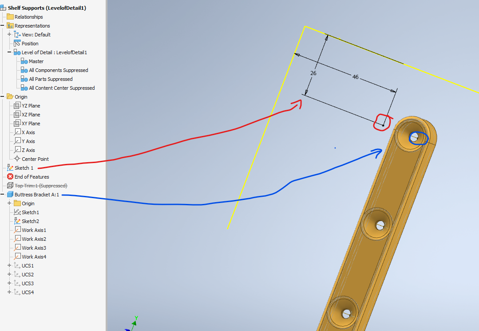This screenshot has width=479, height=331.
Task: Click the Relationships folder
Action: coord(10,16)
